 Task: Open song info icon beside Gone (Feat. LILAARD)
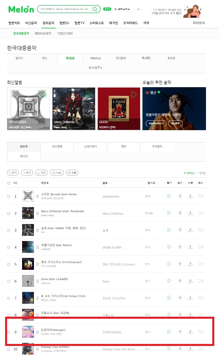37,281
